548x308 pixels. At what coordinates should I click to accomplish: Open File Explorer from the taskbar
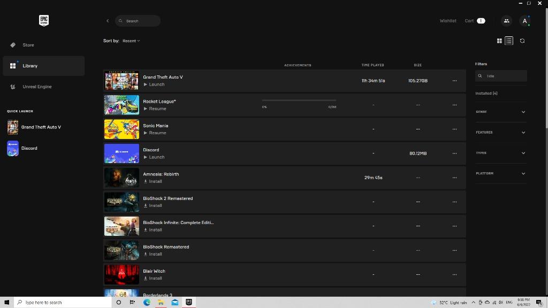(x=161, y=302)
